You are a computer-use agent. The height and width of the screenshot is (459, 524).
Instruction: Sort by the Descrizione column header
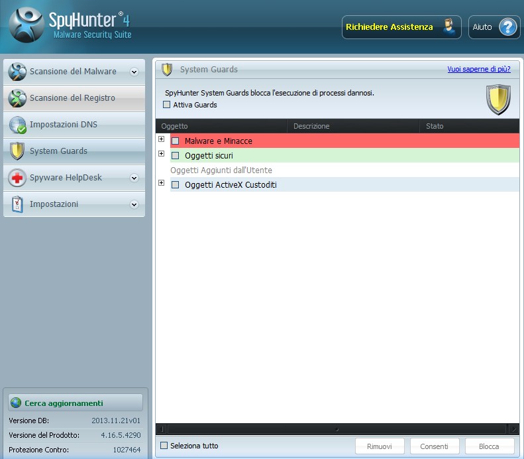[353, 126]
